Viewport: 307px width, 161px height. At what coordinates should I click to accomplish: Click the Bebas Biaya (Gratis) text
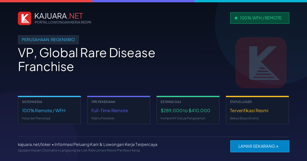[244, 118]
